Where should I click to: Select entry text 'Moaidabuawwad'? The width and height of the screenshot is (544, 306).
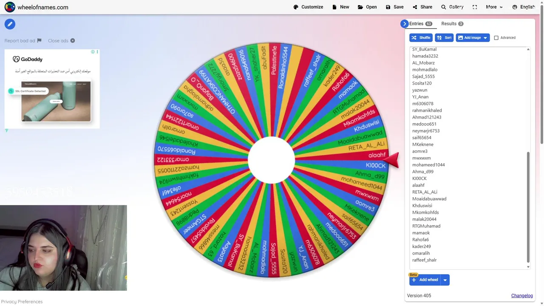click(x=429, y=199)
